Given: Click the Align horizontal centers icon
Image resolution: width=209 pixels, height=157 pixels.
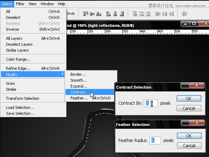Looking at the screenshot, I should 115,14.
